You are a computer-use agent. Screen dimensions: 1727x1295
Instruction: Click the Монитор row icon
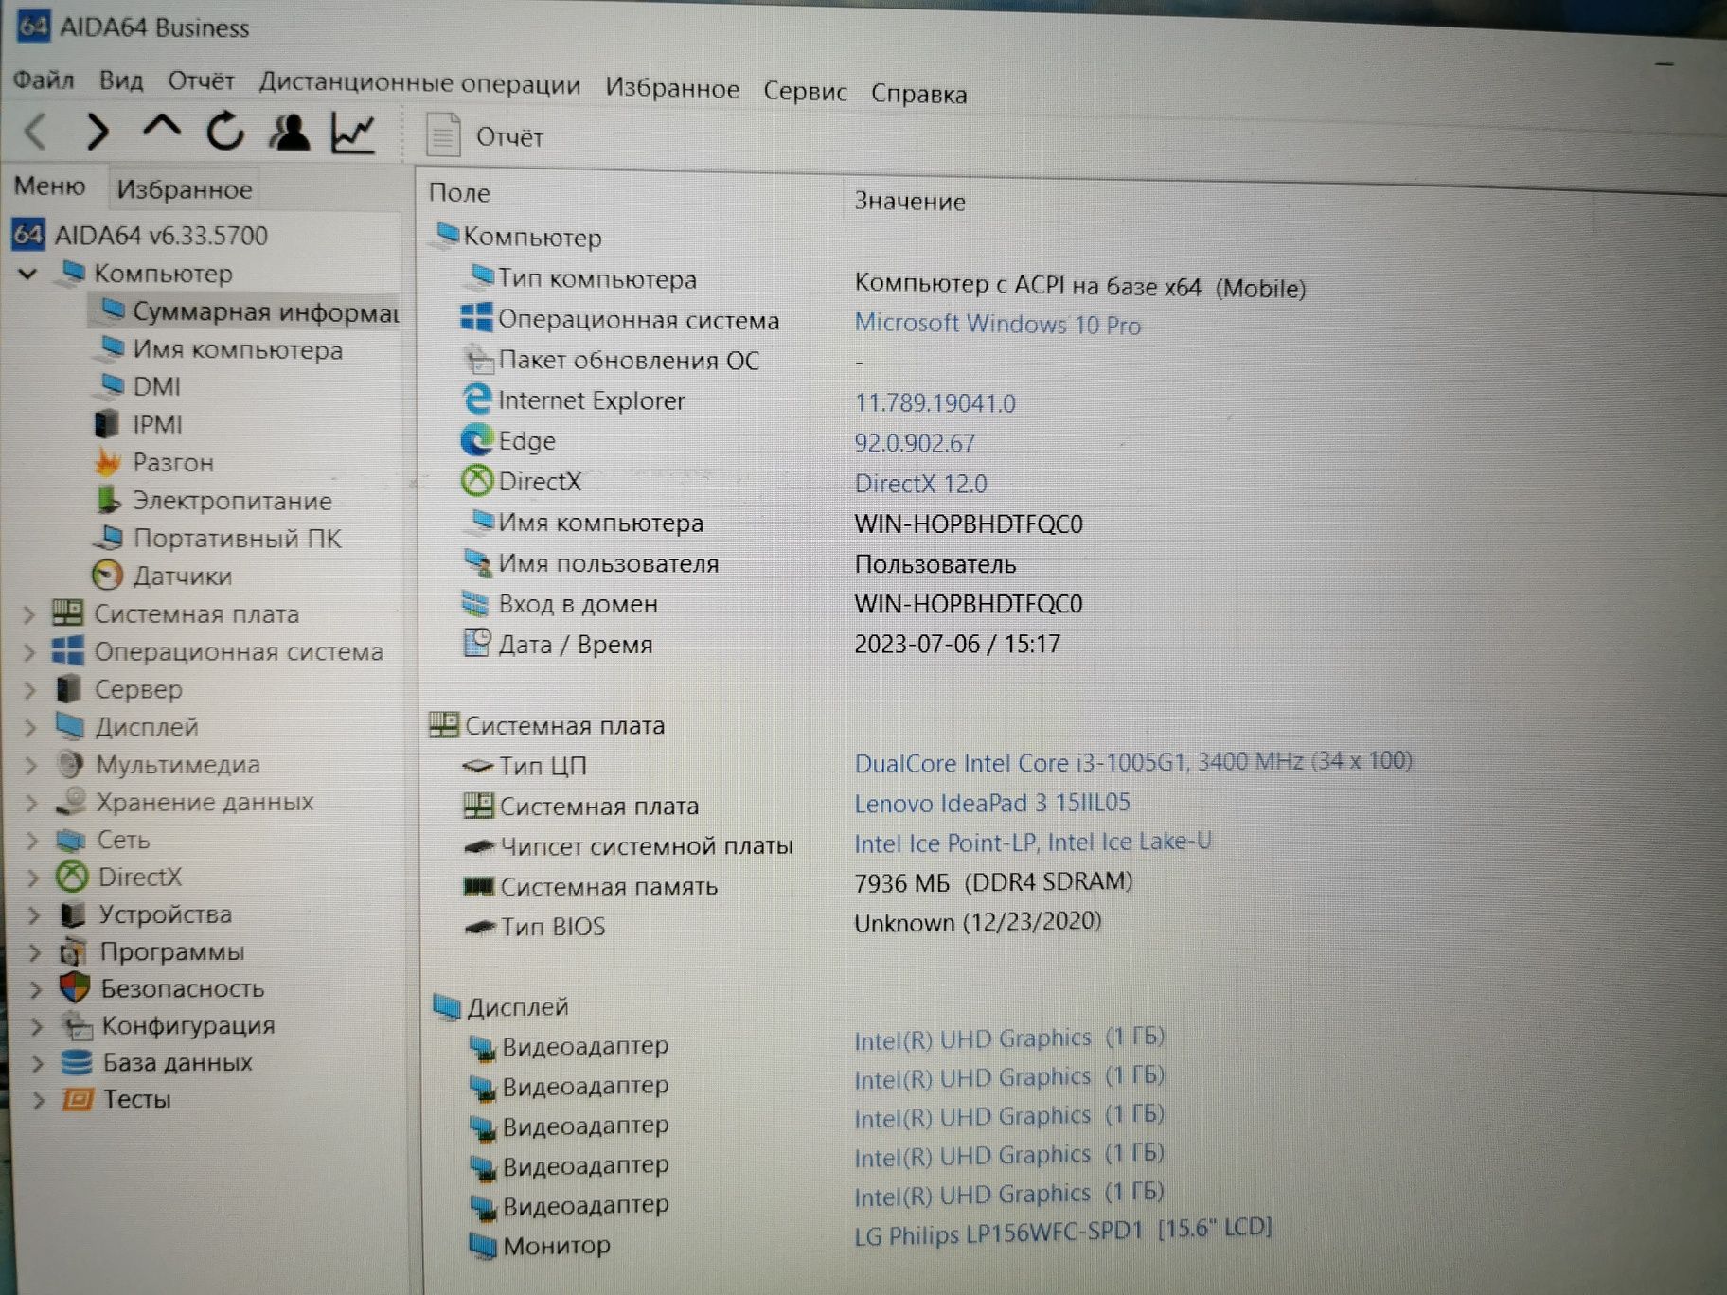(x=483, y=1246)
